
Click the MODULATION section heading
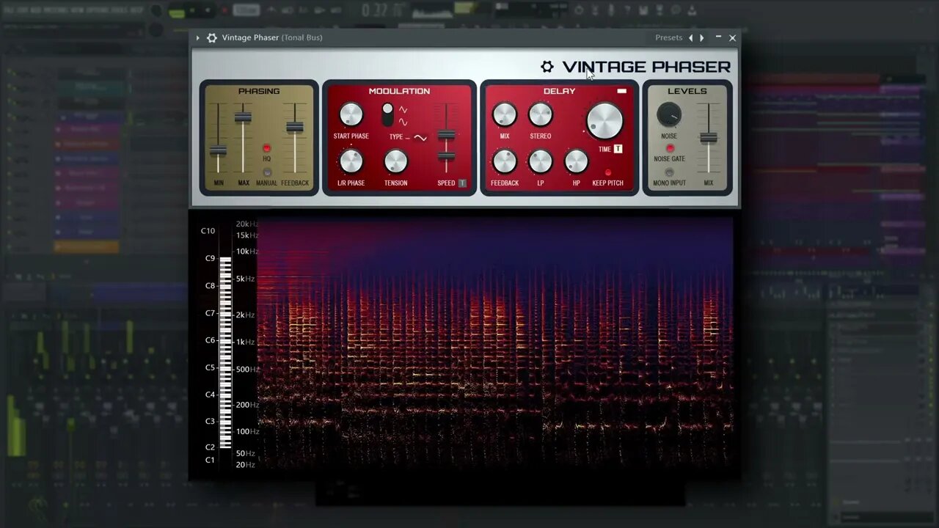coord(399,91)
